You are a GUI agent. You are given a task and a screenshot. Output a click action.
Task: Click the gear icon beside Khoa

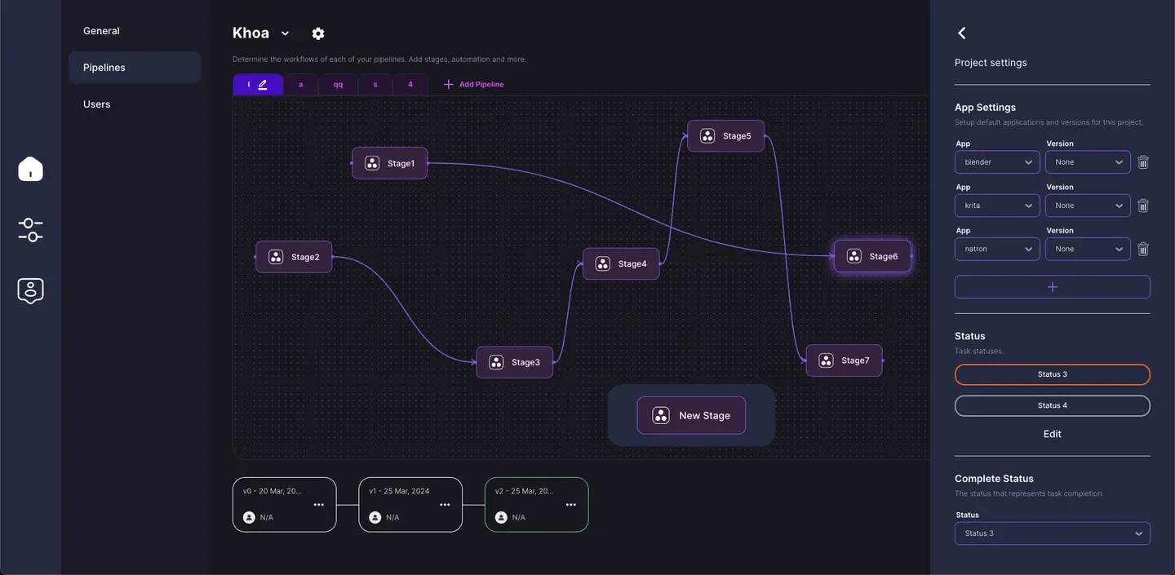point(318,33)
